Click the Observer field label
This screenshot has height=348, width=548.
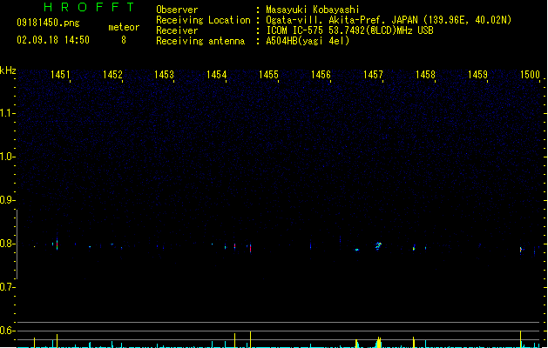pyautogui.click(x=177, y=10)
